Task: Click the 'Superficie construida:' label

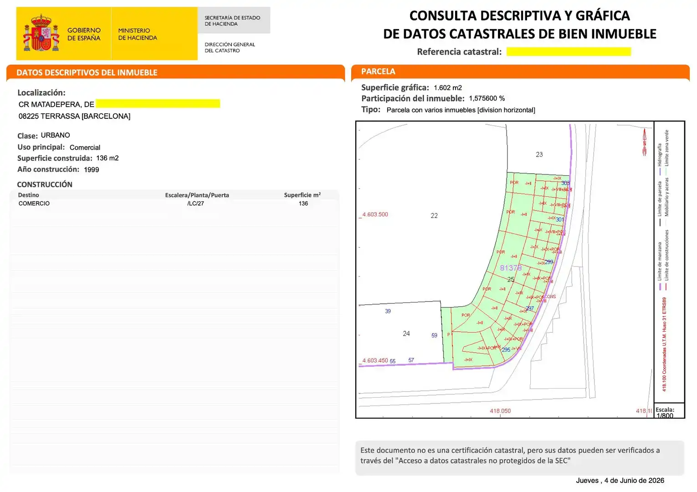Action: click(55, 158)
